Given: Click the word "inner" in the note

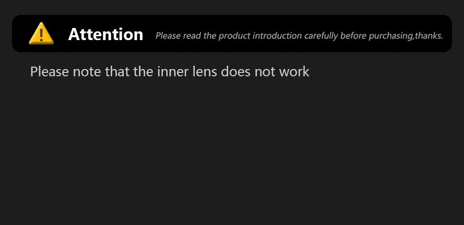Looking at the screenshot, I should coord(172,72).
